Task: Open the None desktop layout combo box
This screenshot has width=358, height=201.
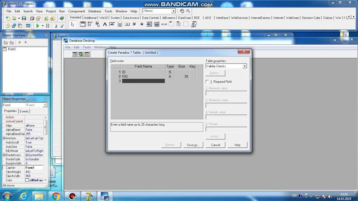Action: [173, 11]
